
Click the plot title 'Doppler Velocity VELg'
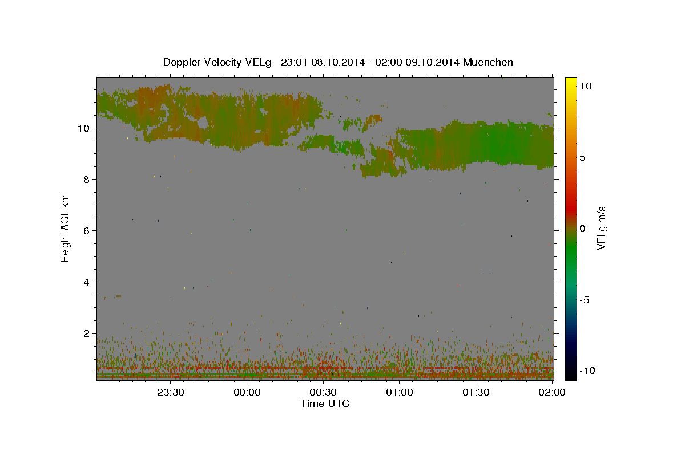pos(219,62)
